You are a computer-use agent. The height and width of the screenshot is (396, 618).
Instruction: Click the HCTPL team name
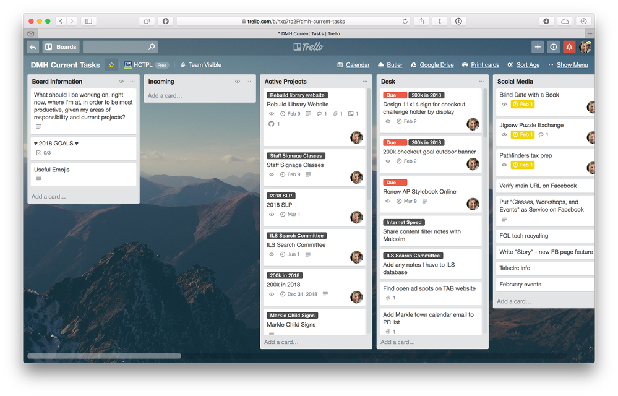[143, 65]
